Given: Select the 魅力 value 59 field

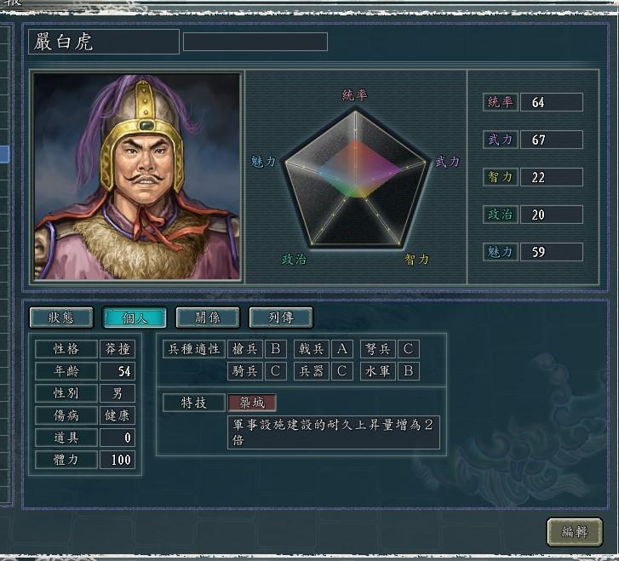Looking at the screenshot, I should coord(552,252).
